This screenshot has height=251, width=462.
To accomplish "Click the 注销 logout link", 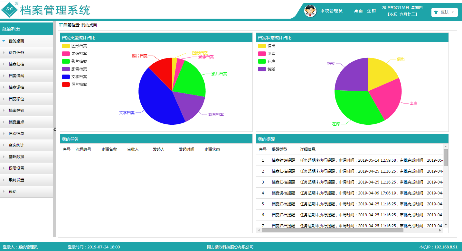I will pyautogui.click(x=371, y=11).
